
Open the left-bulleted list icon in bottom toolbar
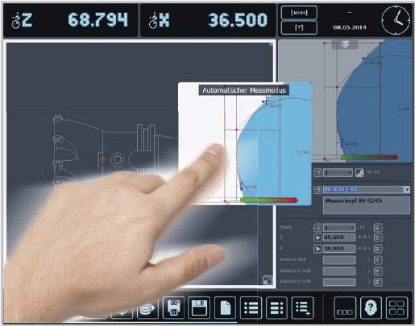coord(251,307)
